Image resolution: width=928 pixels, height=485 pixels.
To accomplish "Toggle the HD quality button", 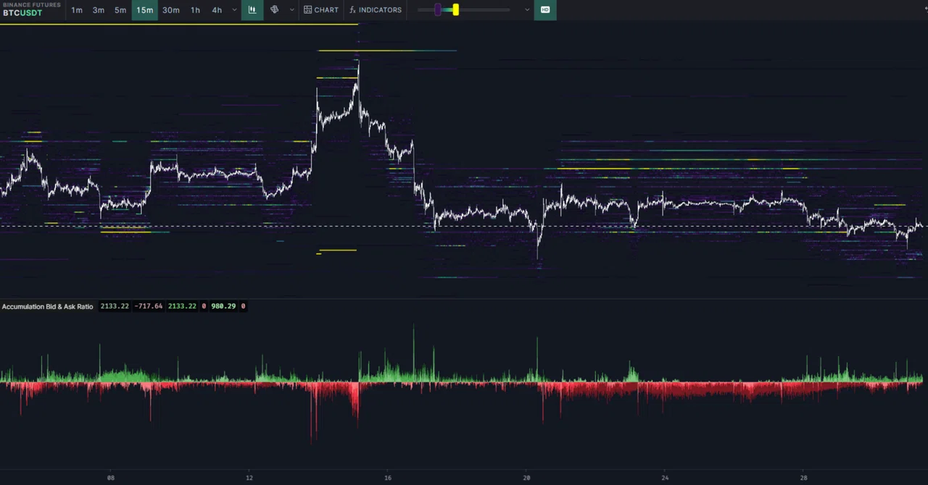I will click(x=545, y=10).
